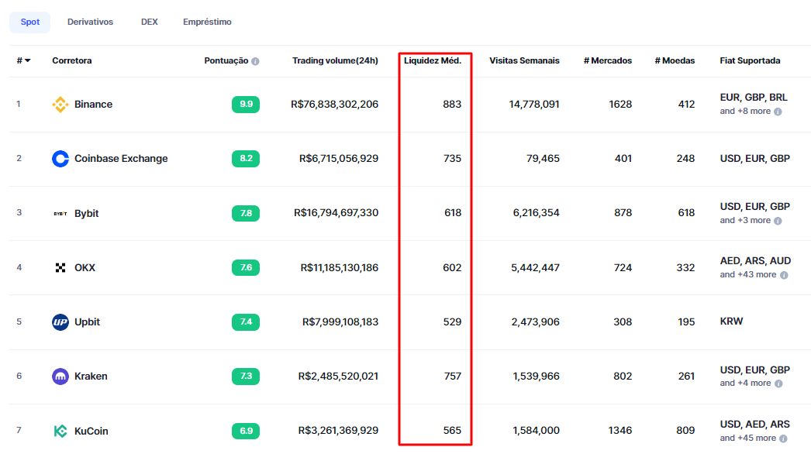This screenshot has width=811, height=454.
Task: Click the Coinbase Exchange logo icon
Action: point(60,159)
